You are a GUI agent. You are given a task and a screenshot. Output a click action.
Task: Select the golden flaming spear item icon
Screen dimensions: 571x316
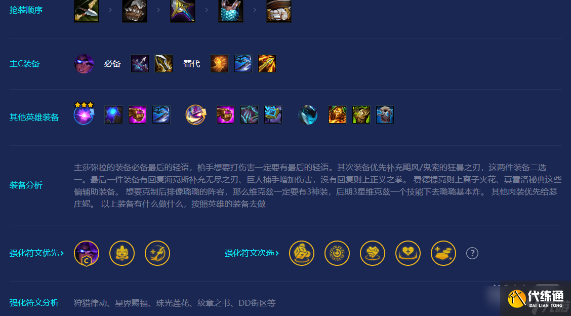click(x=267, y=64)
